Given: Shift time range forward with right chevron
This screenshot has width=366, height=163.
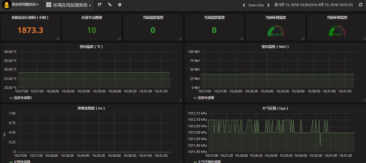Looking at the screenshot, I should pos(268,5).
